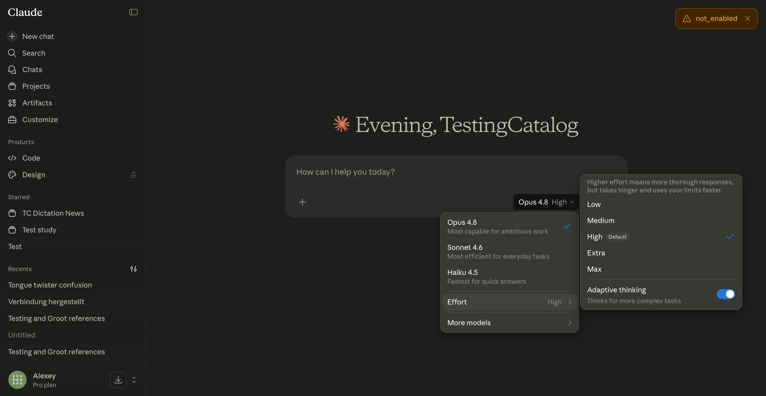Open the Design product
This screenshot has width=766, height=396.
coord(73,174)
